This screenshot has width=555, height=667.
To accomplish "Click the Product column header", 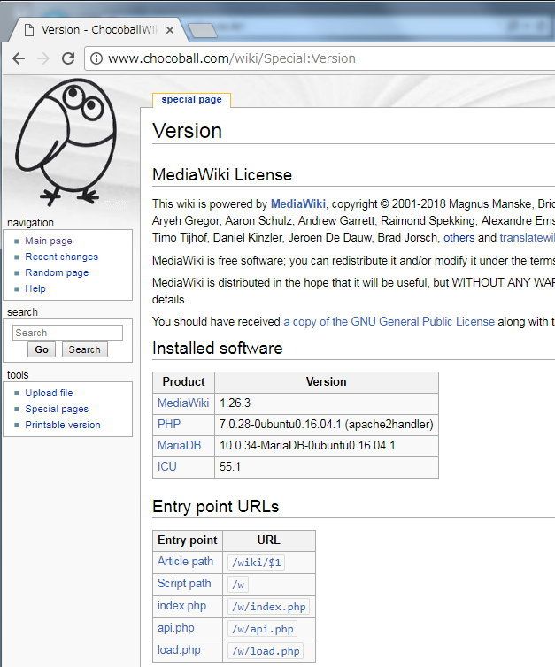I will (x=183, y=381).
